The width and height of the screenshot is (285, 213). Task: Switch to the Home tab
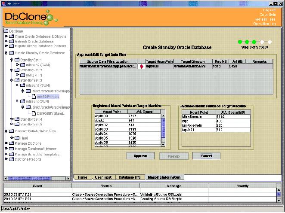pos(82,177)
